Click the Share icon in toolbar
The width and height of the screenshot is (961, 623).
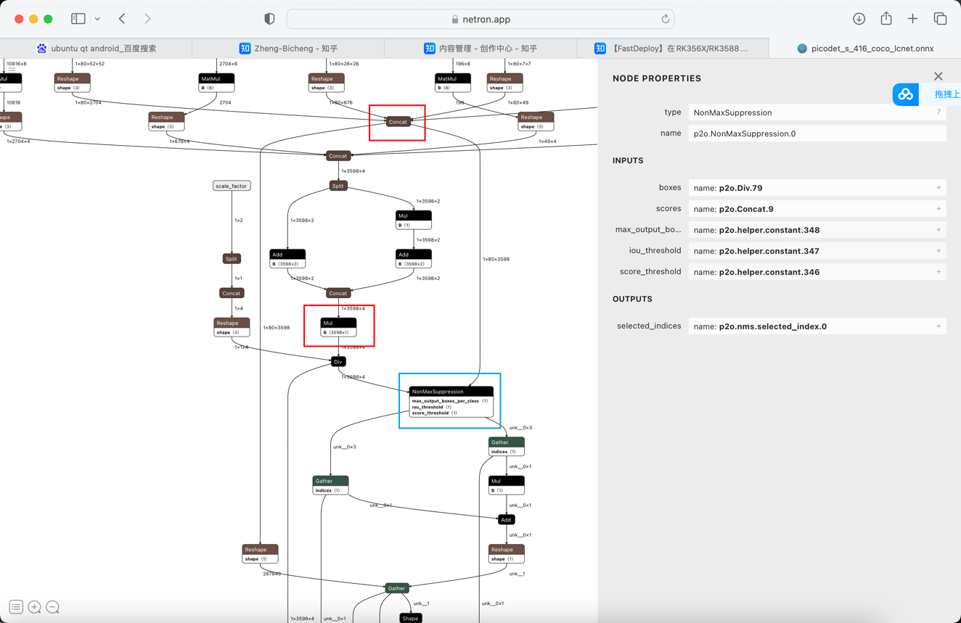coord(886,19)
